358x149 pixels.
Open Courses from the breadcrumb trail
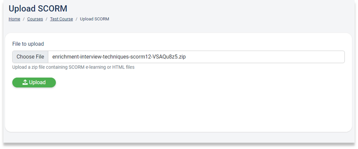pos(35,19)
